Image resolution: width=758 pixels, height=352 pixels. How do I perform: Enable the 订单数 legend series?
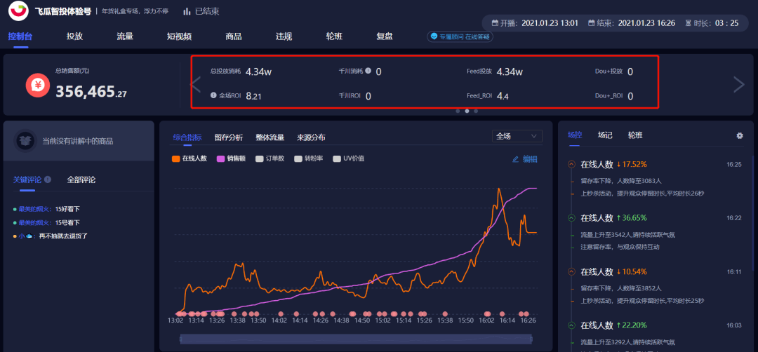(x=271, y=158)
